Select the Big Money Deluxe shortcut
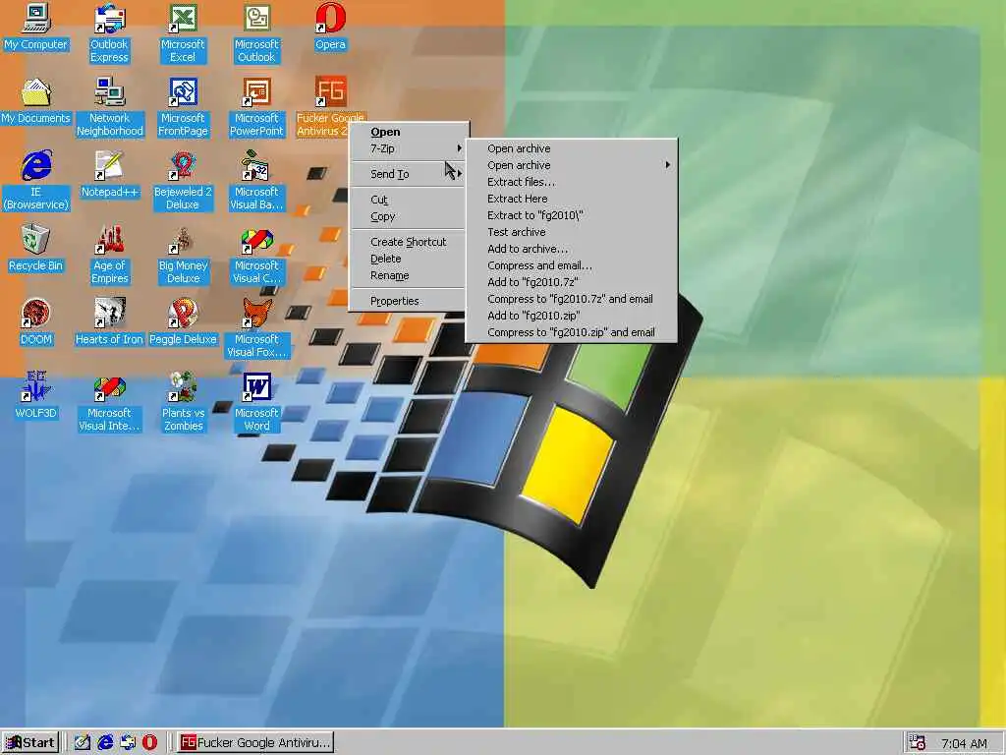This screenshot has width=1006, height=755. (x=183, y=255)
